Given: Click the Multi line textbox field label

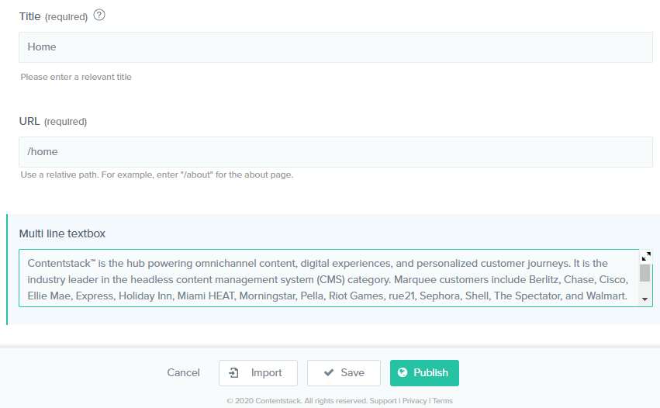Looking at the screenshot, I should 62,233.
